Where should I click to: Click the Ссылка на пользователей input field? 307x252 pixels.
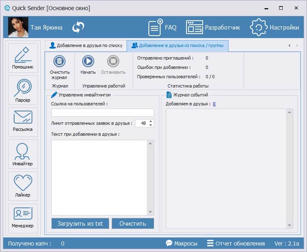(103, 113)
